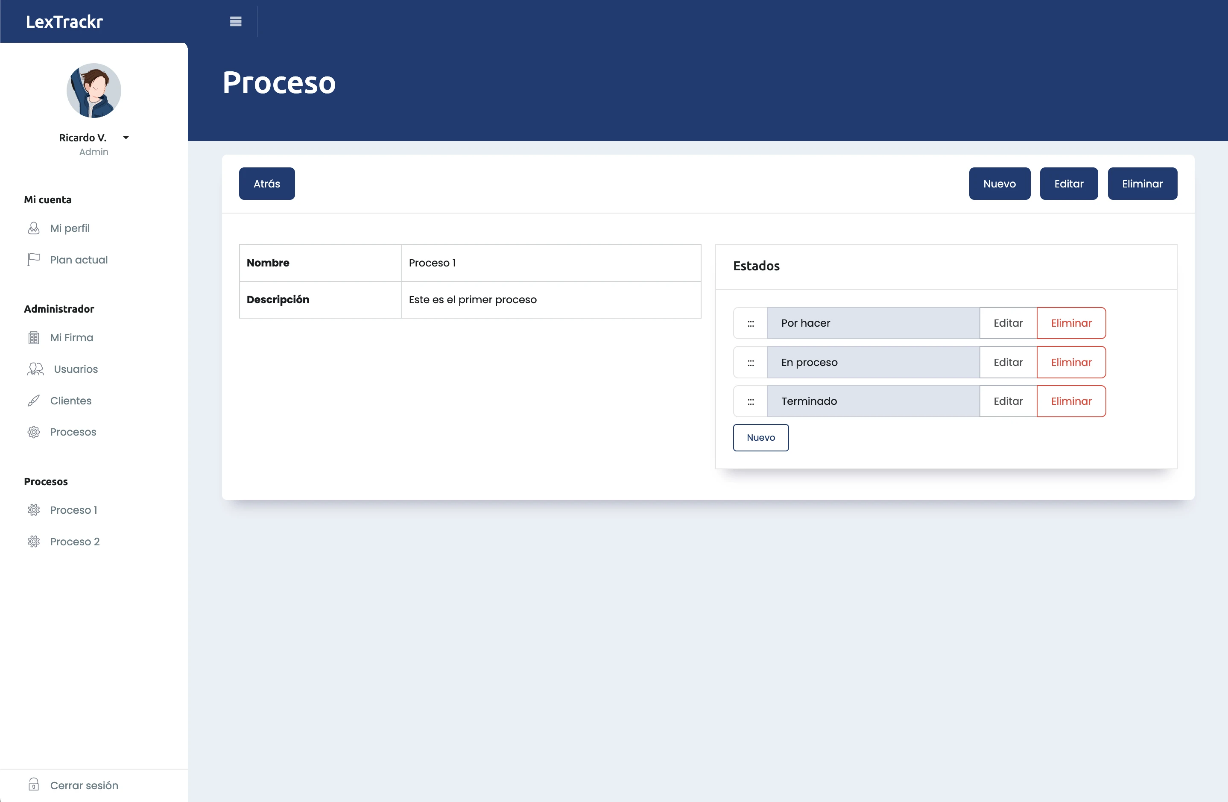
Task: Open Ricardo V. profile avatar
Action: point(94,90)
